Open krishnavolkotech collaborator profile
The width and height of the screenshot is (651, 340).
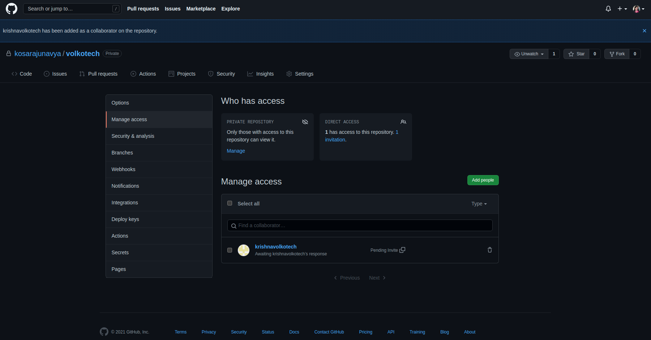(x=276, y=247)
